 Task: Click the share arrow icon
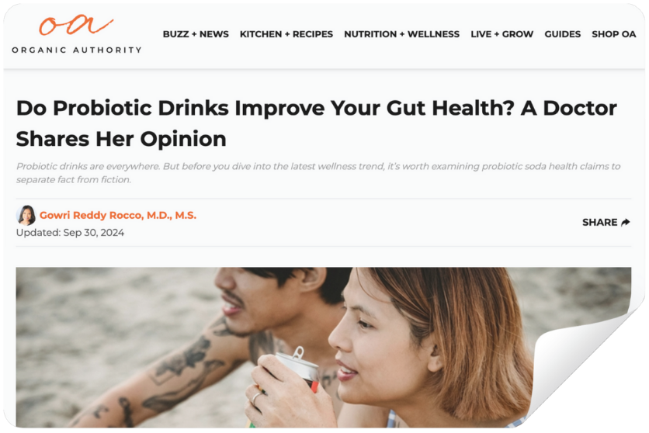coord(626,223)
